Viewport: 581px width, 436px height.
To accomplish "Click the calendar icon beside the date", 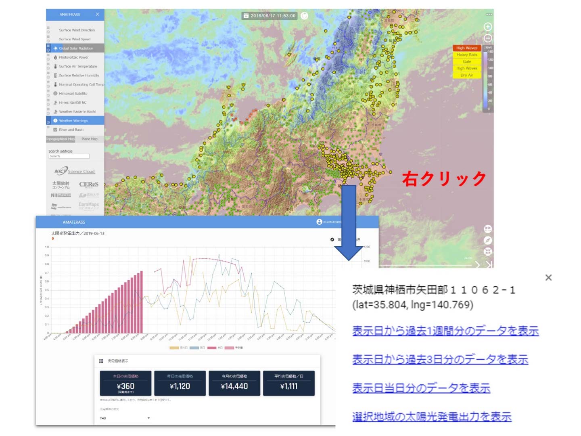I will [246, 16].
